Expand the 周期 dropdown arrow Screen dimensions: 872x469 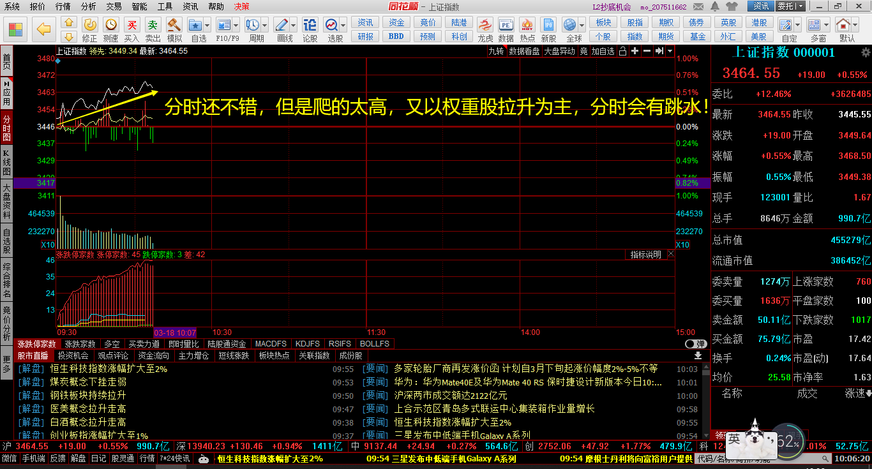pos(264,26)
